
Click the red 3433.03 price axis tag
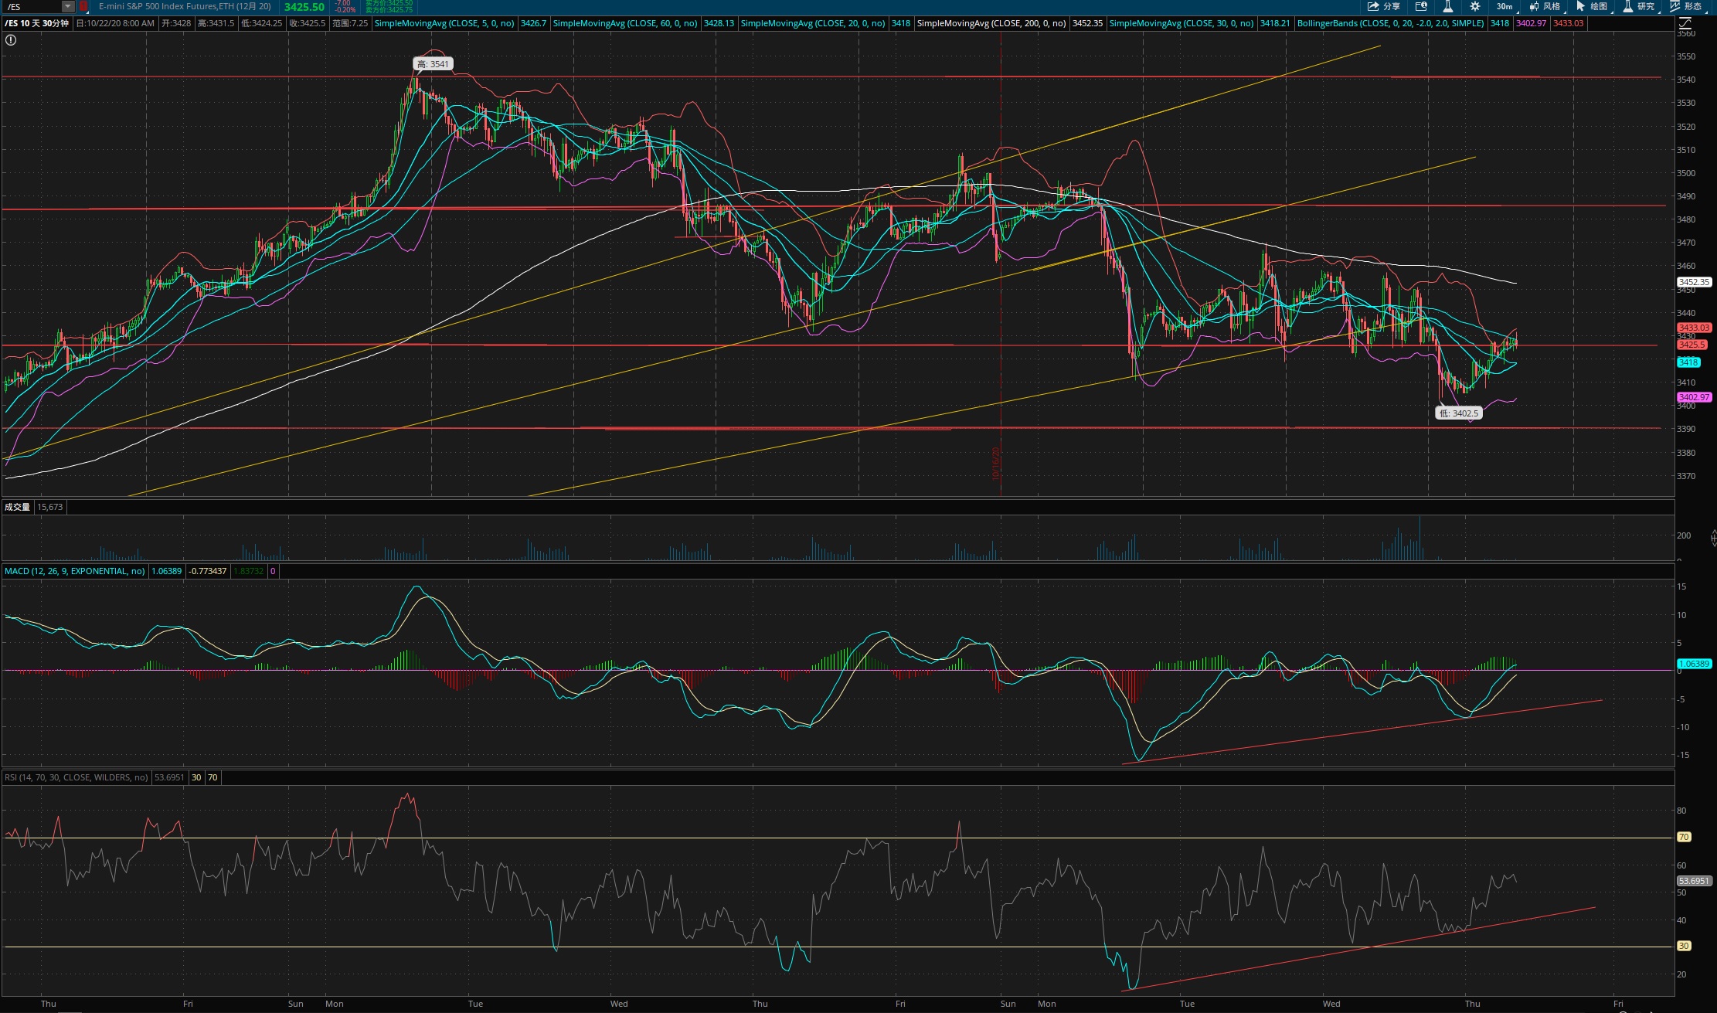[1693, 328]
